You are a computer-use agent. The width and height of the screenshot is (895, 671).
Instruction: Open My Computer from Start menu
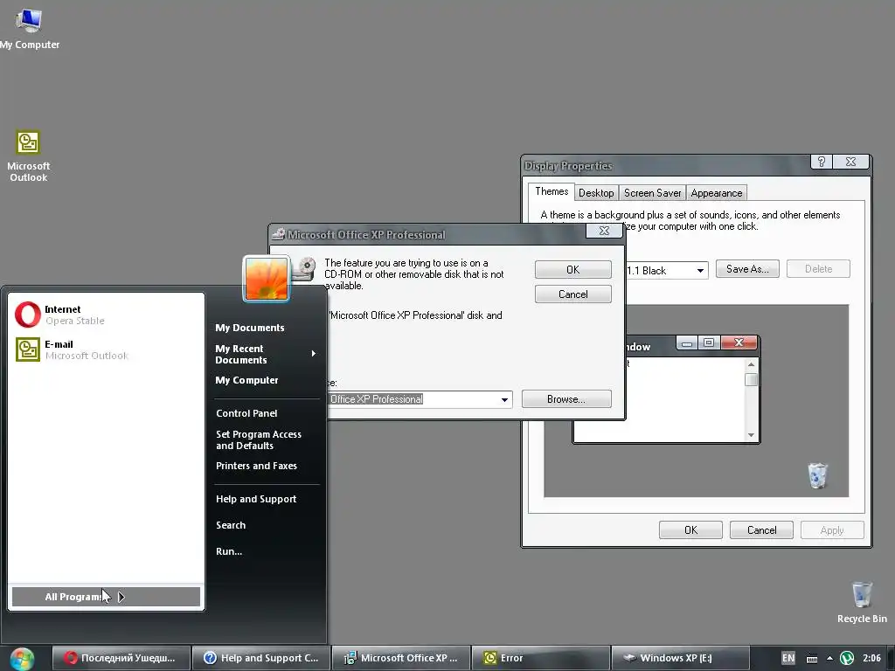tap(246, 380)
